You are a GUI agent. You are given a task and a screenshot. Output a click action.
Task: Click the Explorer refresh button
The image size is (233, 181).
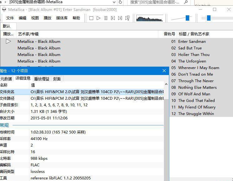[120, 2]
